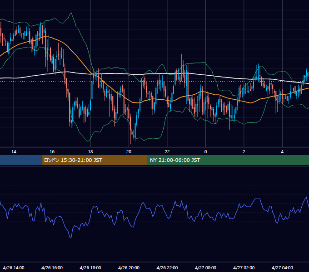Click the 4 hour label on the price chart axis
This screenshot has height=272, width=309.
pos(282,152)
